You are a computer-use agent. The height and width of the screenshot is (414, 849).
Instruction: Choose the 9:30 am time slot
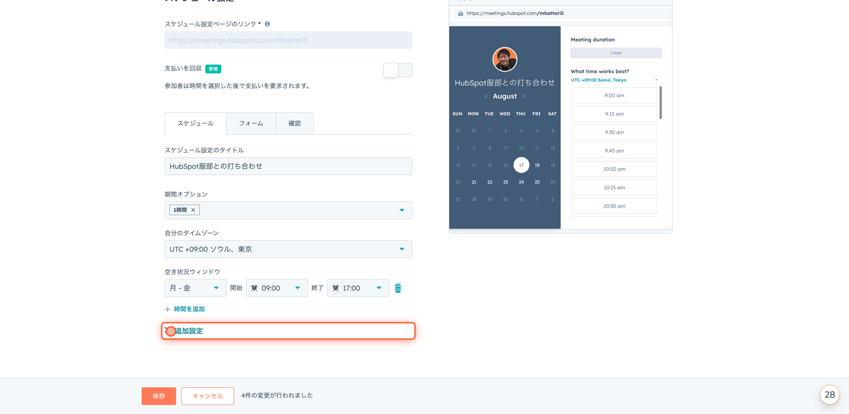(614, 132)
